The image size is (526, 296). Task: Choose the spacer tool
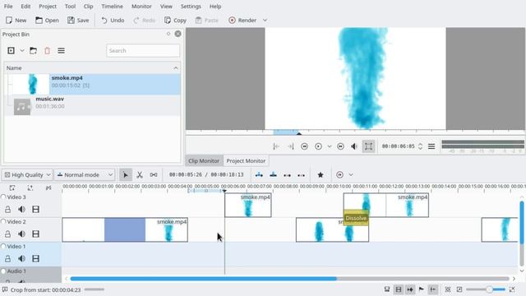pyautogui.click(x=154, y=175)
